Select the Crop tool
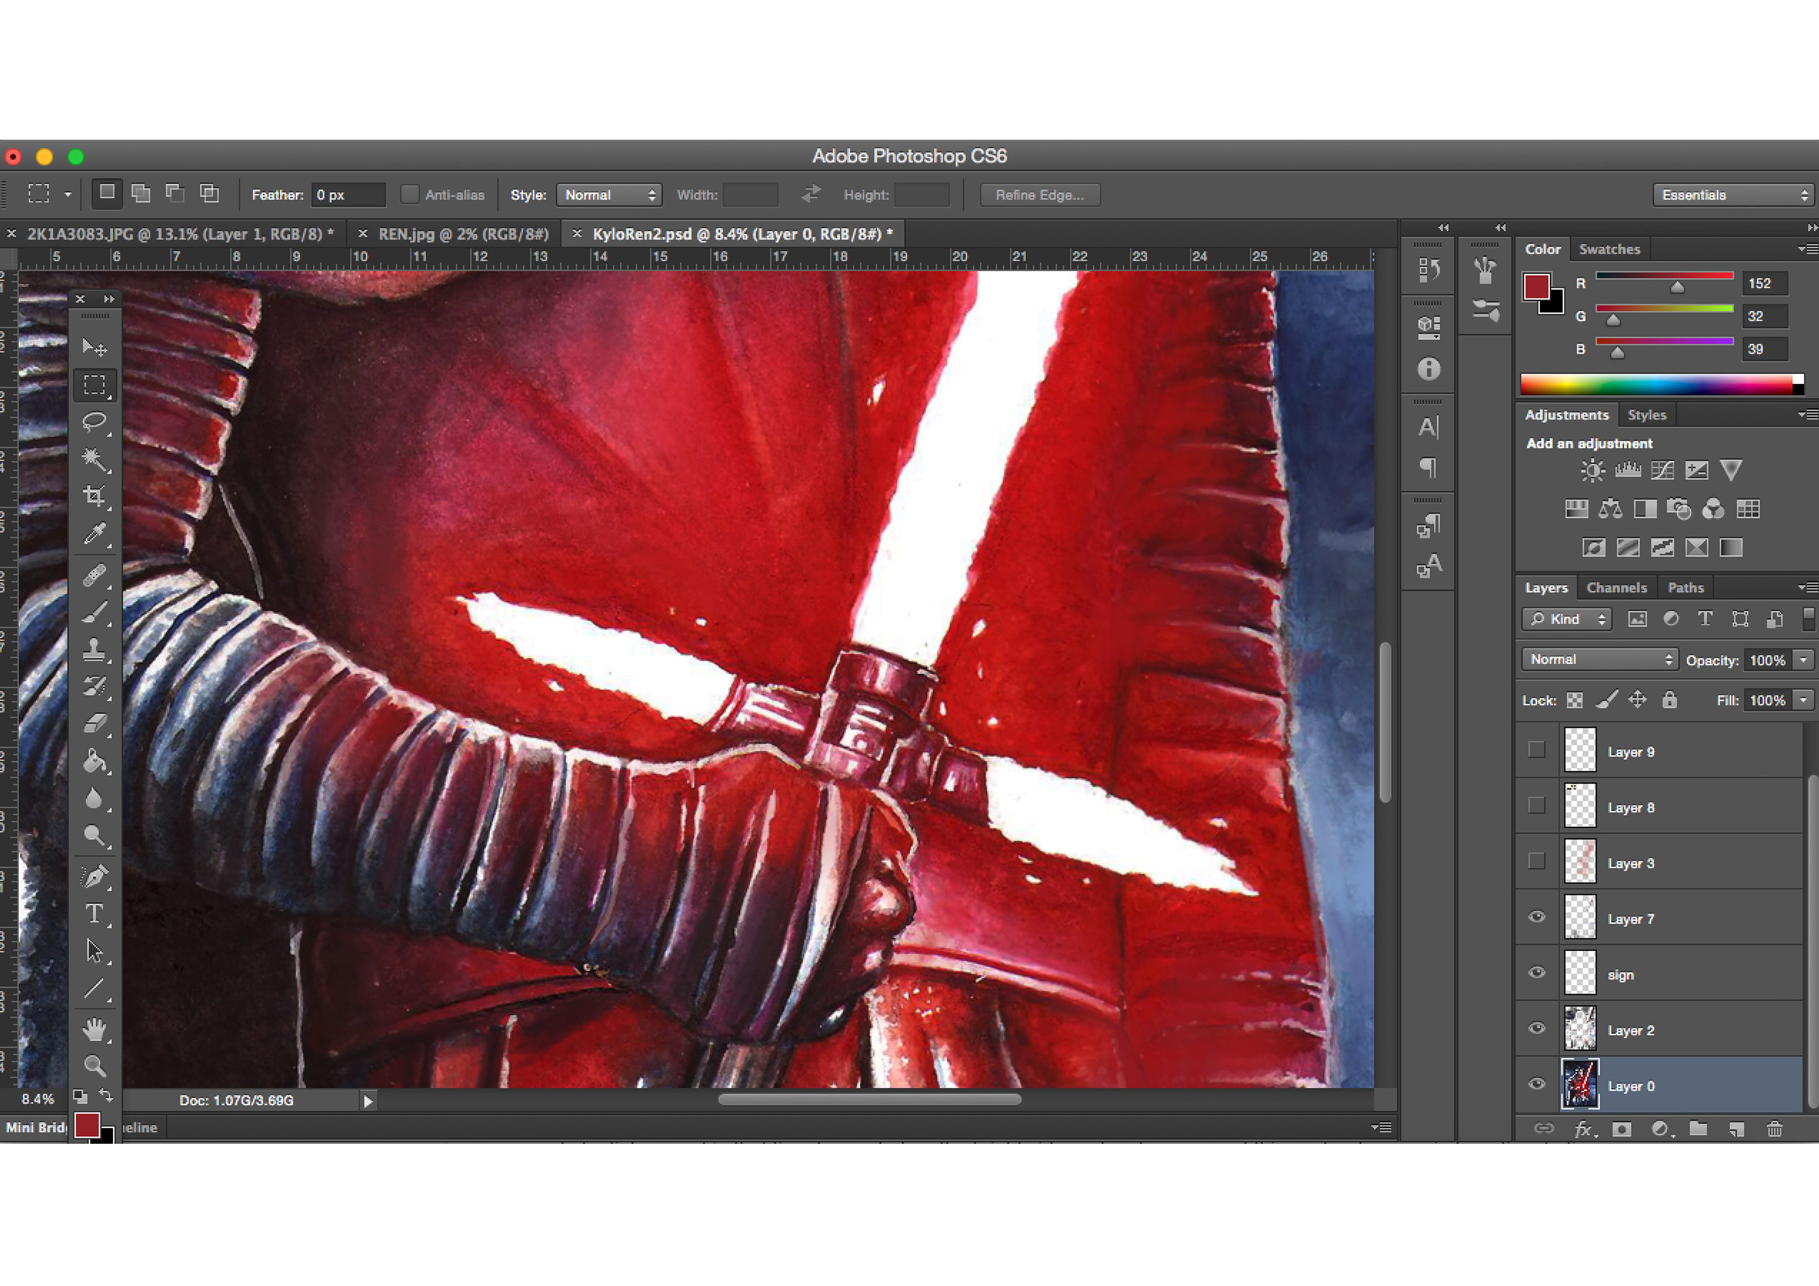Viewport: 1819px width, 1286px height. (94, 496)
